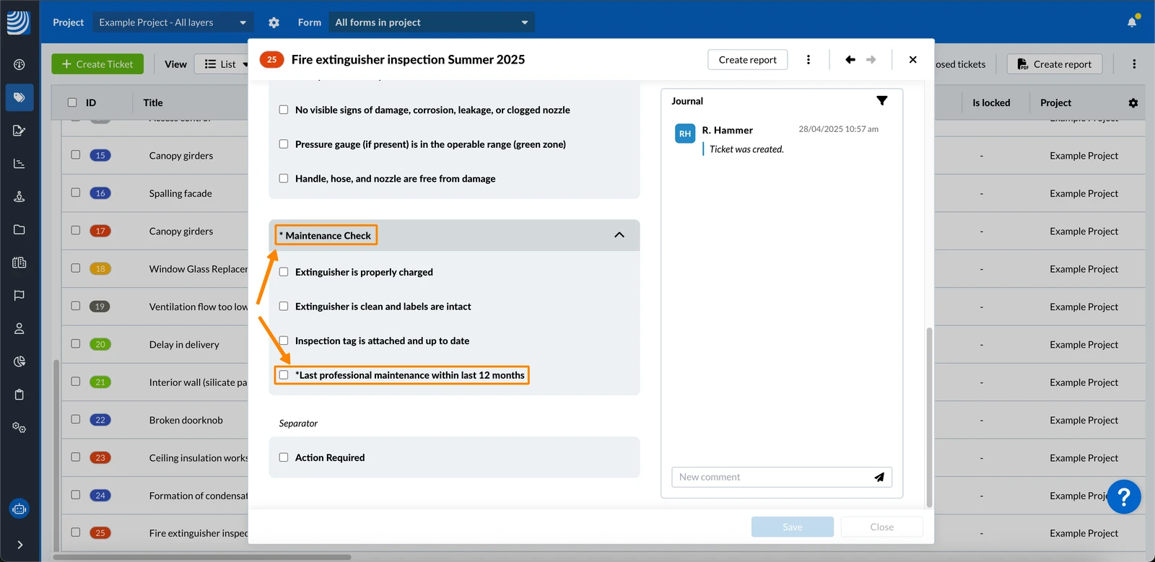The image size is (1155, 562).
Task: Open the folder icon in the left sidebar
Action: pyautogui.click(x=19, y=230)
